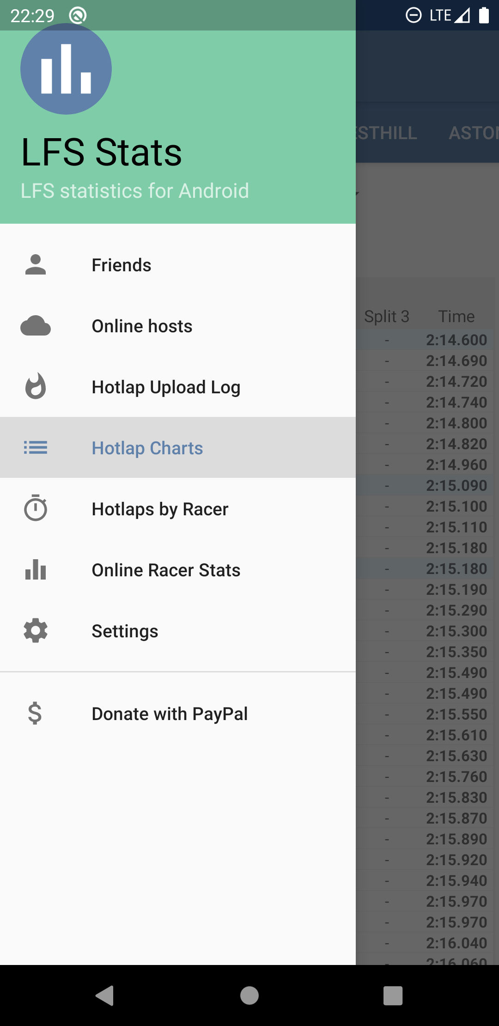Screen dimensions: 499x1026
Task: Open Hotlap Upload Log
Action: (x=166, y=387)
